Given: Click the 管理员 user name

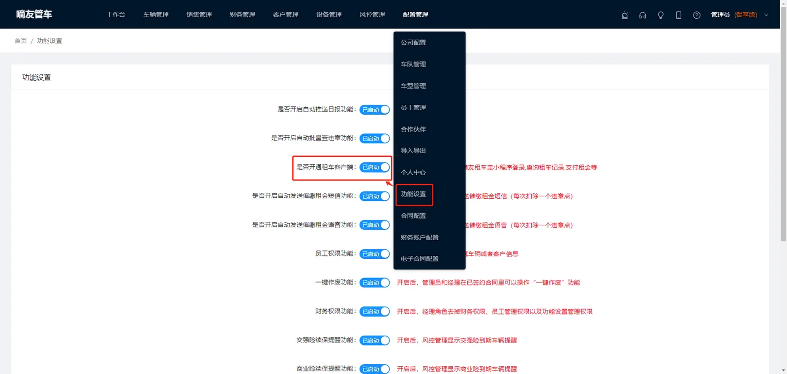Looking at the screenshot, I should 720,15.
